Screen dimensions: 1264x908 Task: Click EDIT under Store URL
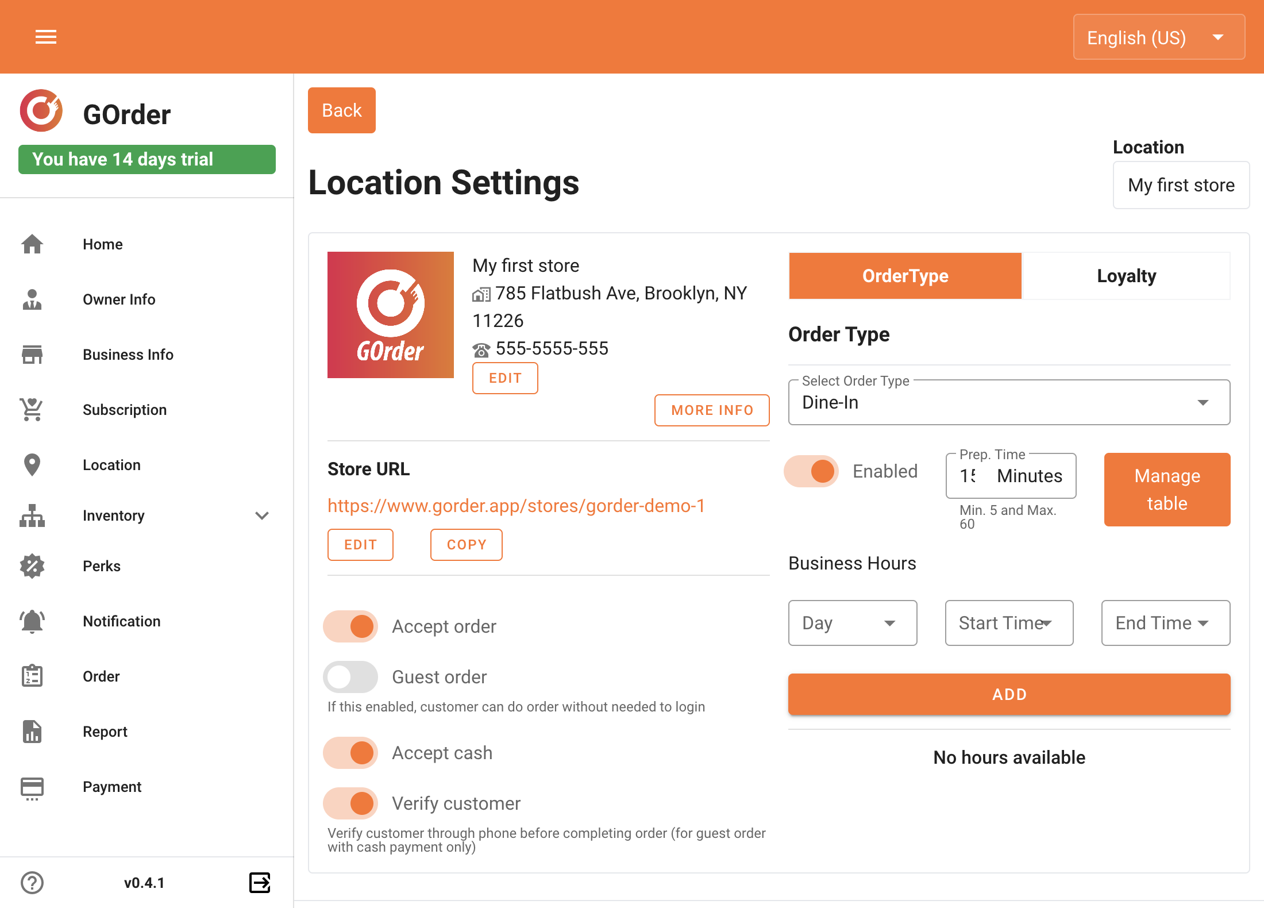360,545
